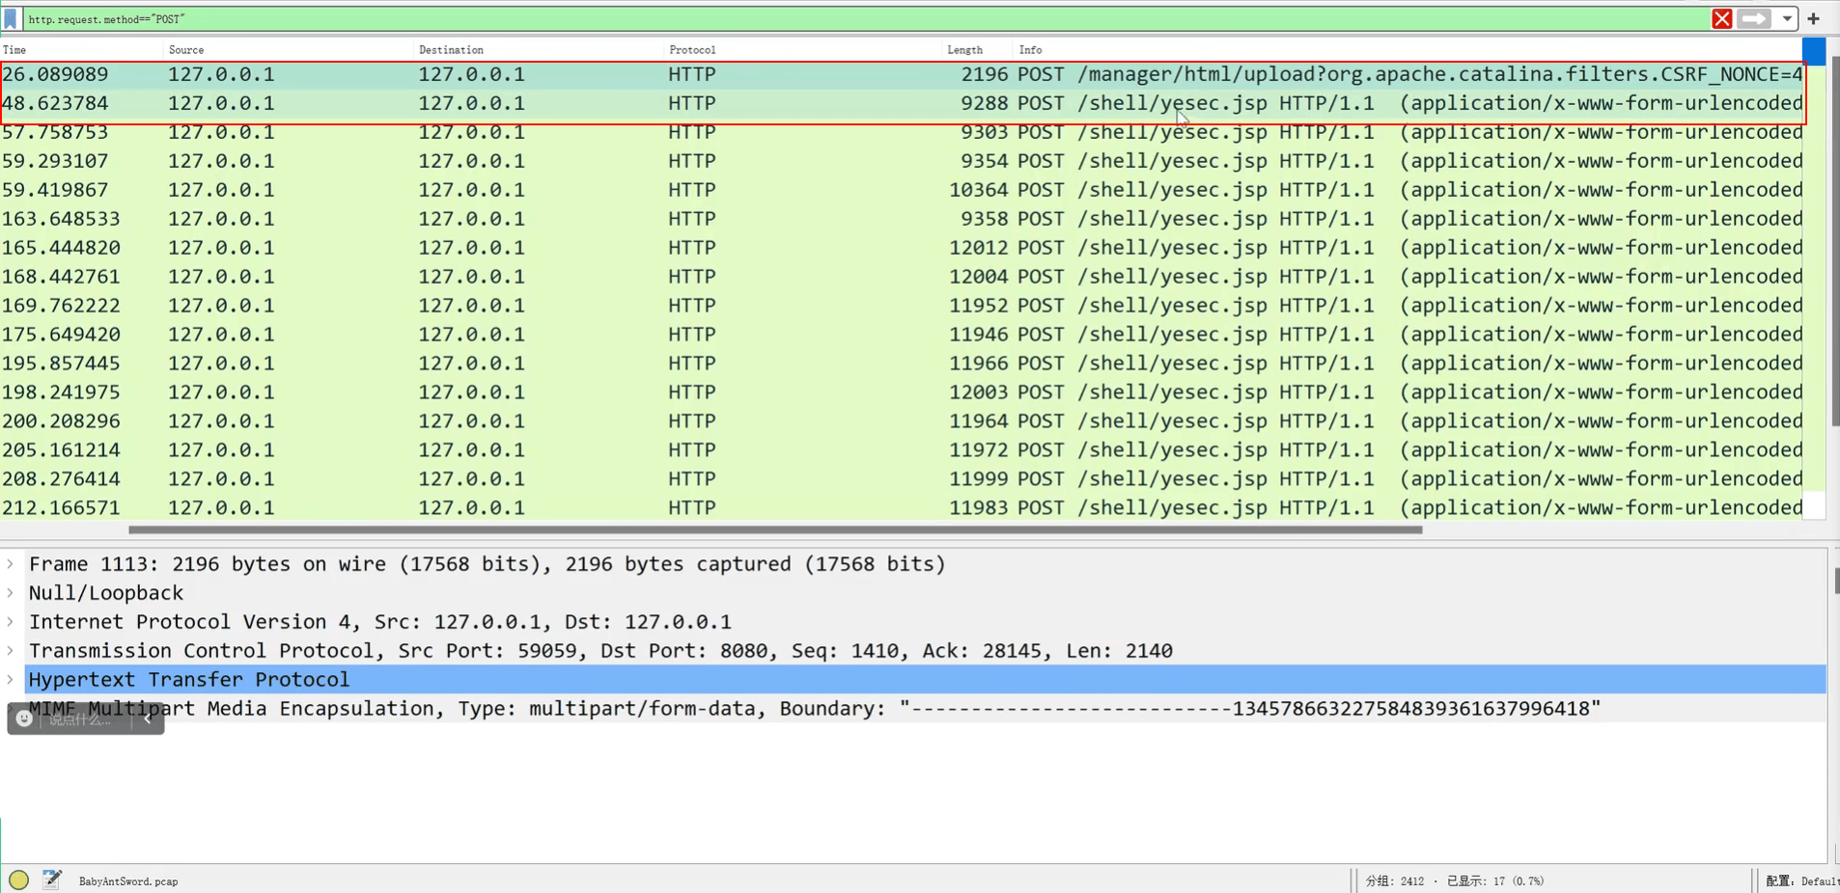Select packet with length 12003

902,392
